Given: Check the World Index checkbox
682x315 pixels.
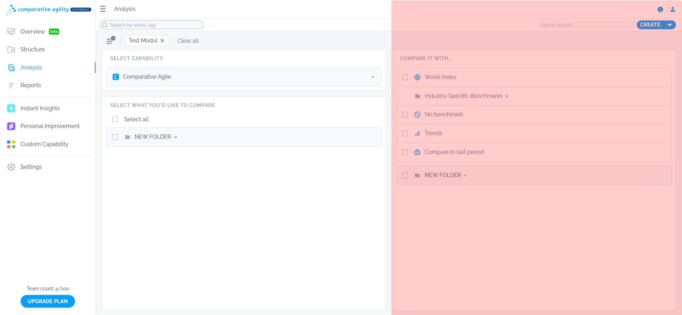Looking at the screenshot, I should click(x=405, y=77).
